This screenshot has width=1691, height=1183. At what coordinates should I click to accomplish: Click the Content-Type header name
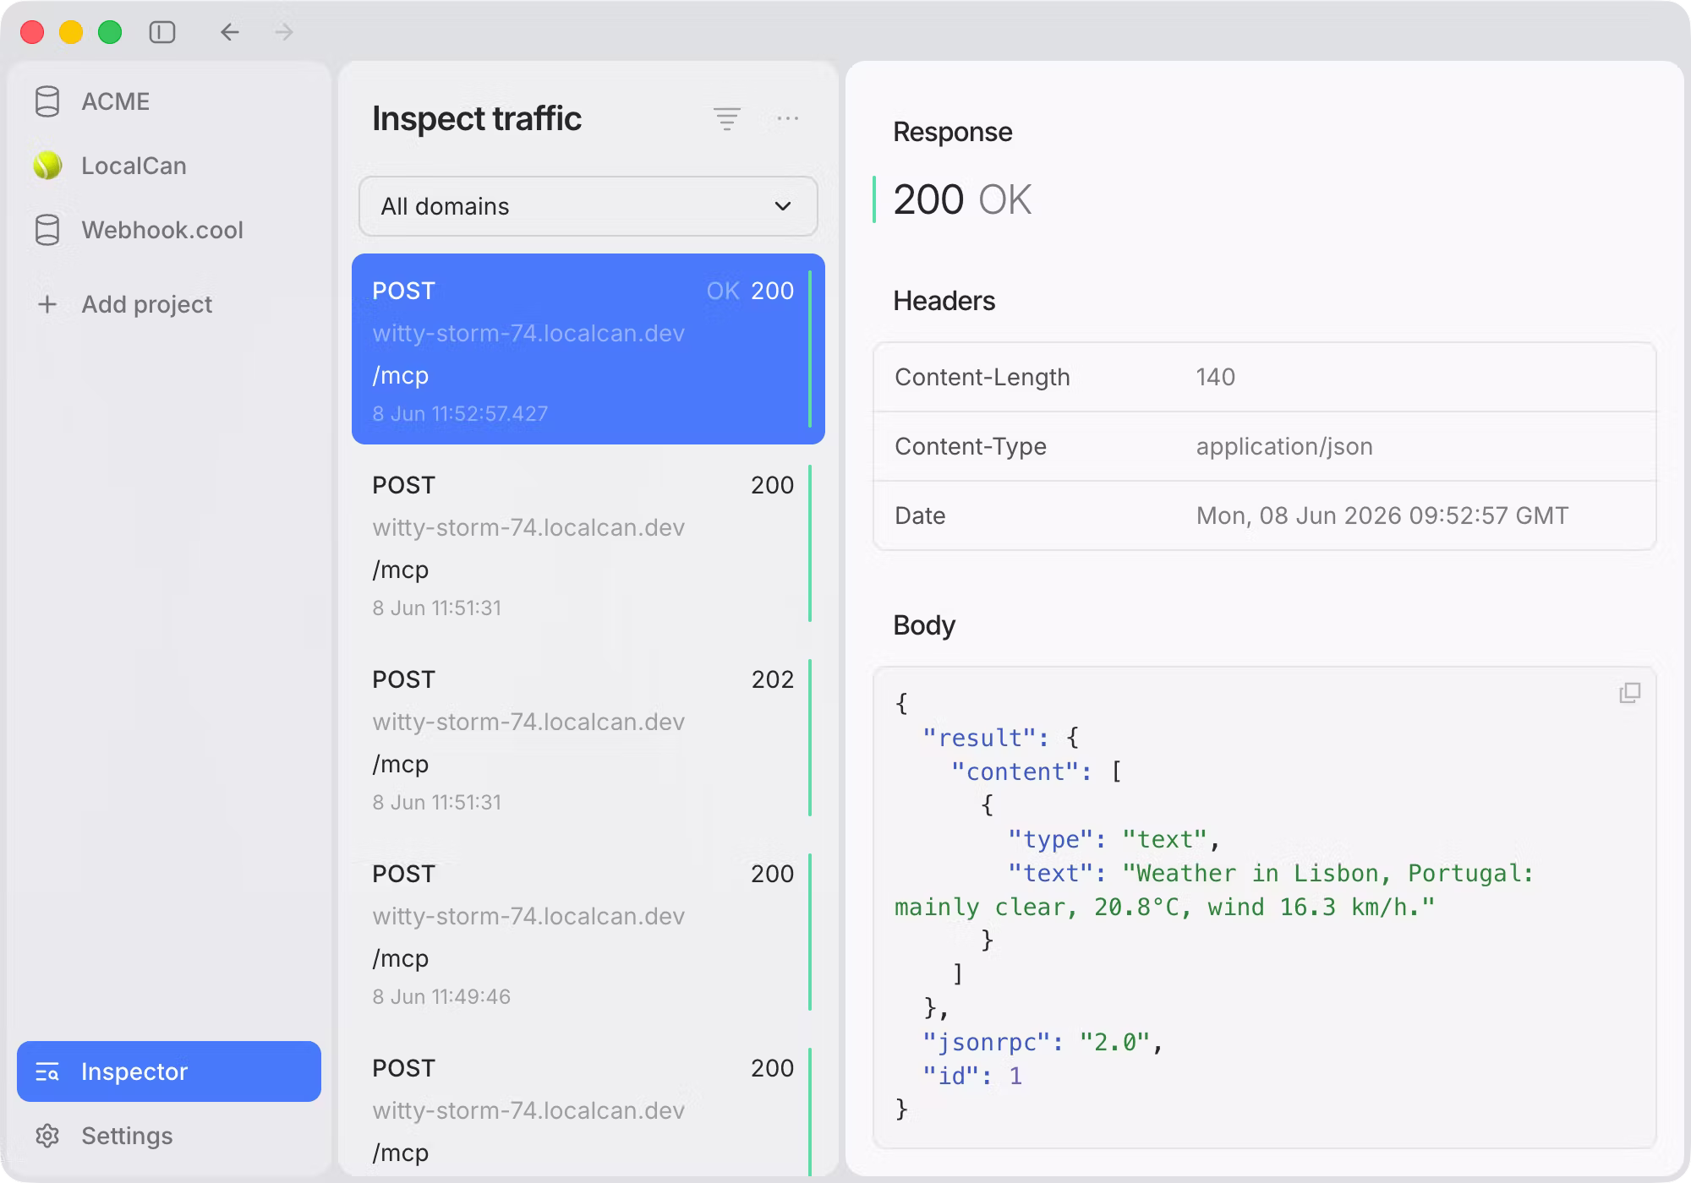tap(971, 446)
